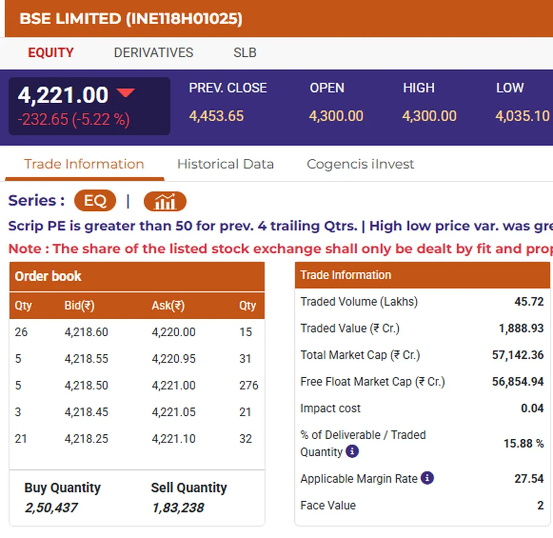The height and width of the screenshot is (538, 553).
Task: Click Buy Quantity value 2,50,437
Action: click(51, 508)
